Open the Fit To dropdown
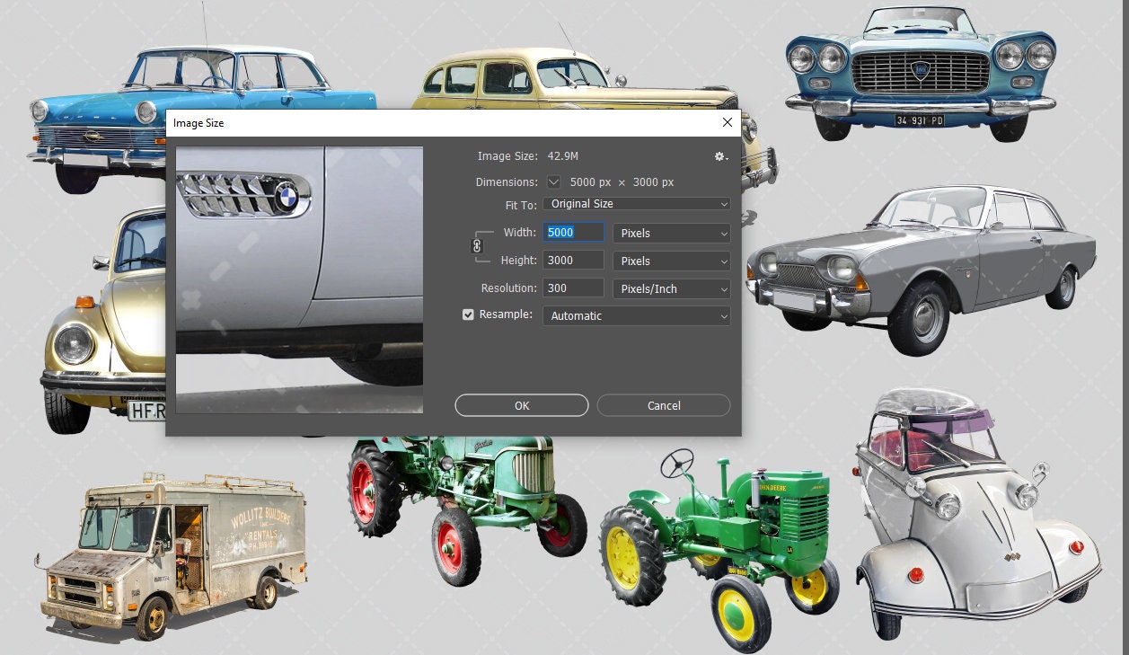The image size is (1129, 655). 636,204
